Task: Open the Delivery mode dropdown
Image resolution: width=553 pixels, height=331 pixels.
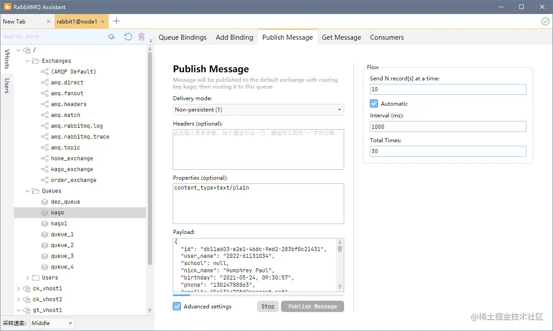Action: (258, 110)
